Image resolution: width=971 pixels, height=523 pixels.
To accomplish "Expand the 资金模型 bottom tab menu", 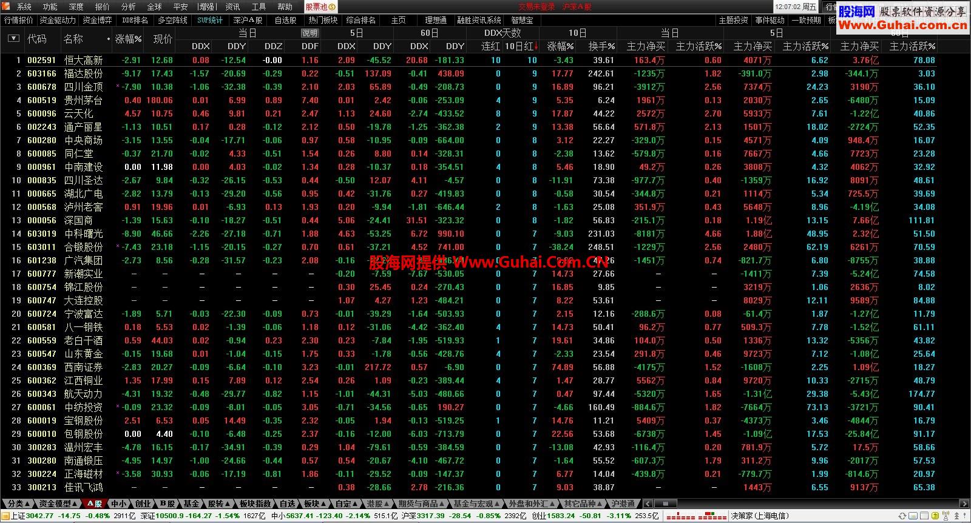I will (x=58, y=504).
